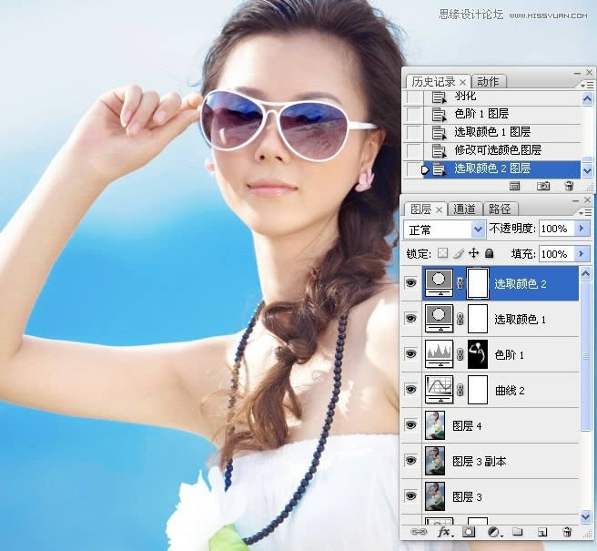
Task: Toggle visibility of 图层 4
Action: click(410, 425)
